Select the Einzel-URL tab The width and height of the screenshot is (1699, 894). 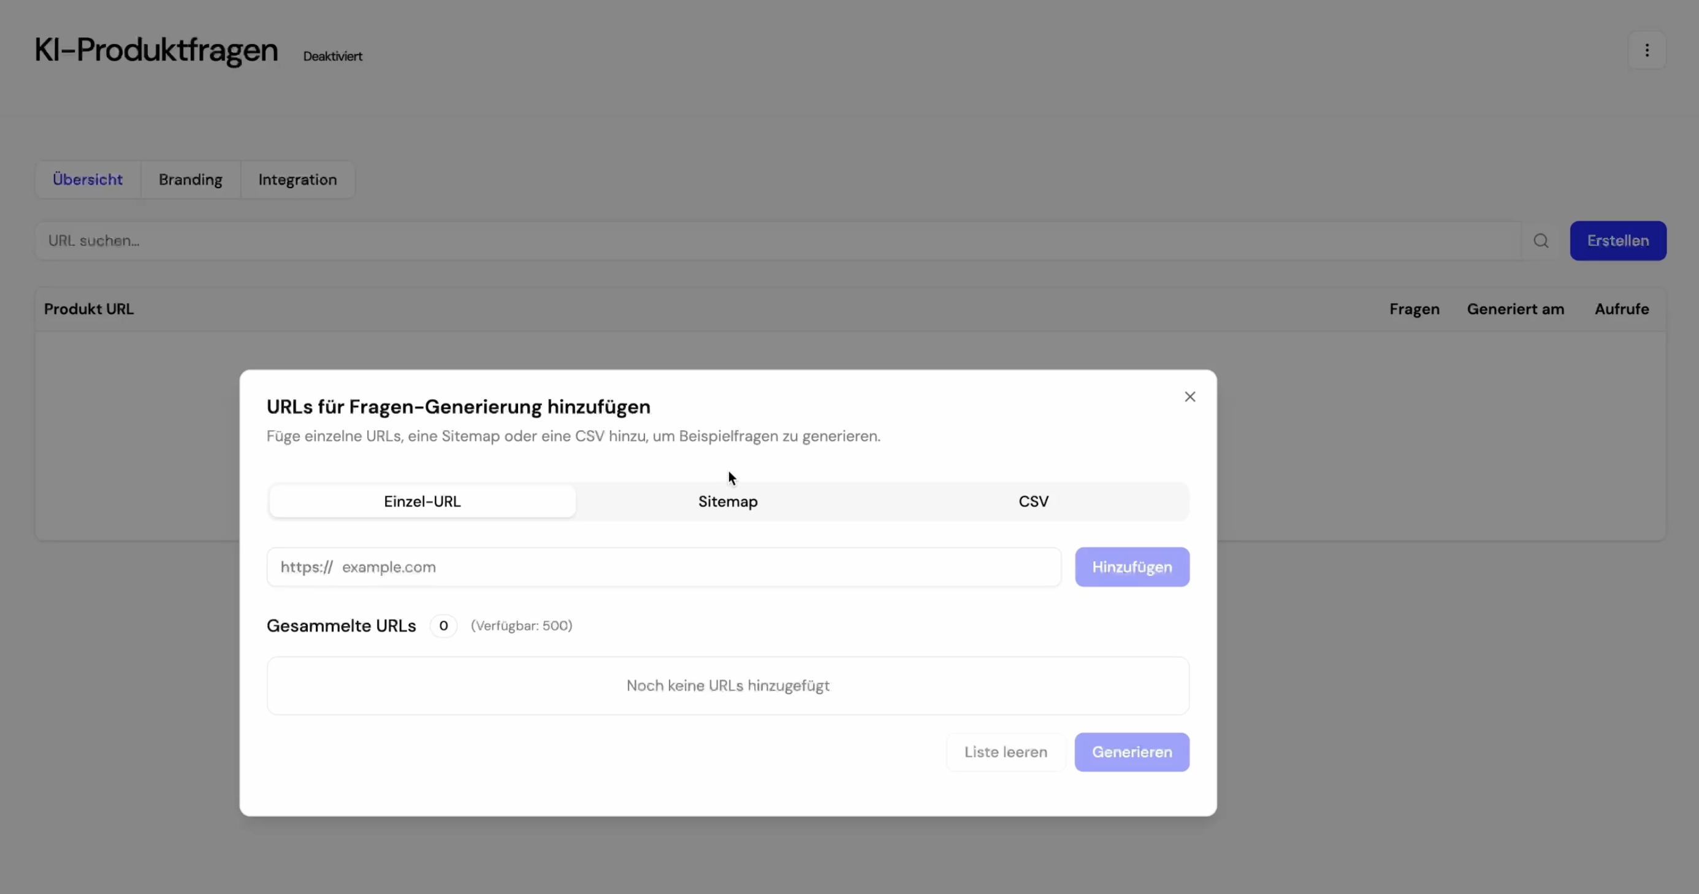click(x=422, y=502)
